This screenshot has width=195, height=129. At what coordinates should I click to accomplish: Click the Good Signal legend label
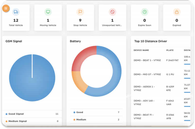click(16, 114)
